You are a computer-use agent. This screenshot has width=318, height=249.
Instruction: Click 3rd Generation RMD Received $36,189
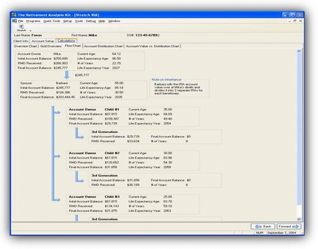pyautogui.click(x=133, y=185)
